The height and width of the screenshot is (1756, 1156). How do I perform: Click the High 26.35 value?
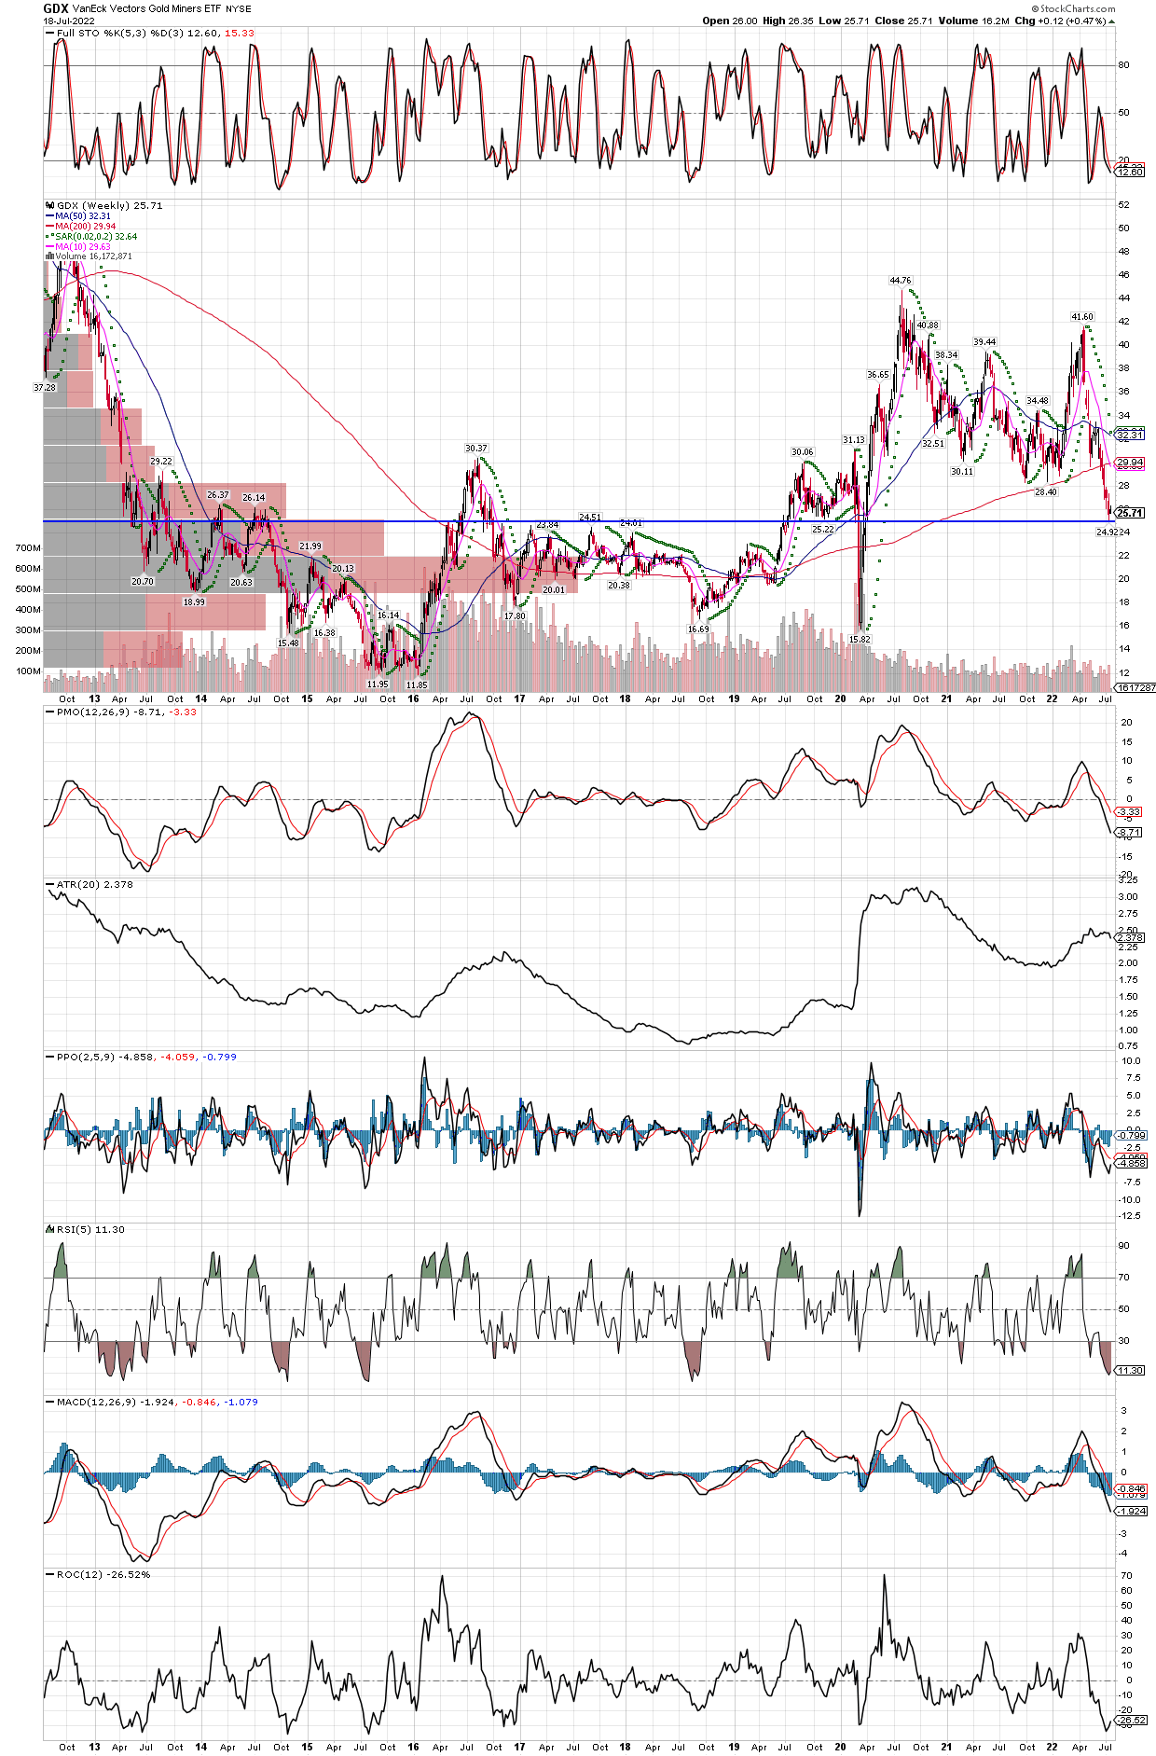[789, 21]
